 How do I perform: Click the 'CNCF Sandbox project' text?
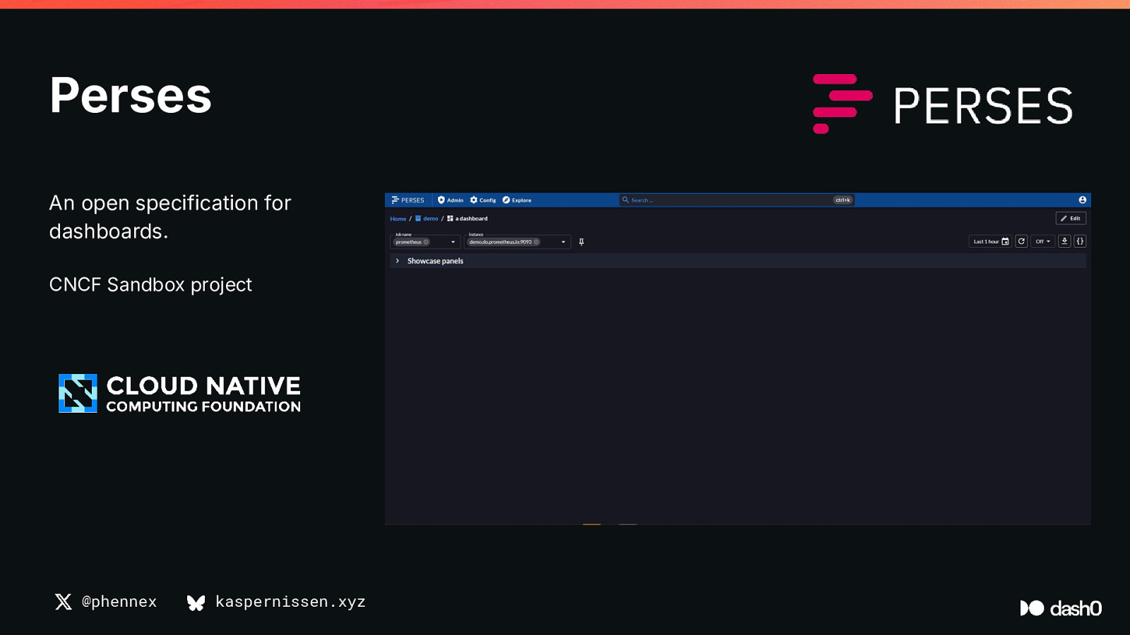pos(150,285)
